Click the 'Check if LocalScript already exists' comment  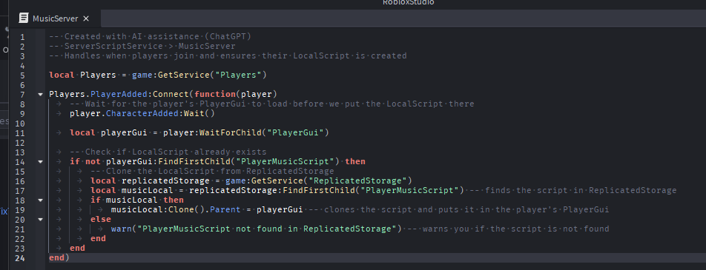click(168, 152)
